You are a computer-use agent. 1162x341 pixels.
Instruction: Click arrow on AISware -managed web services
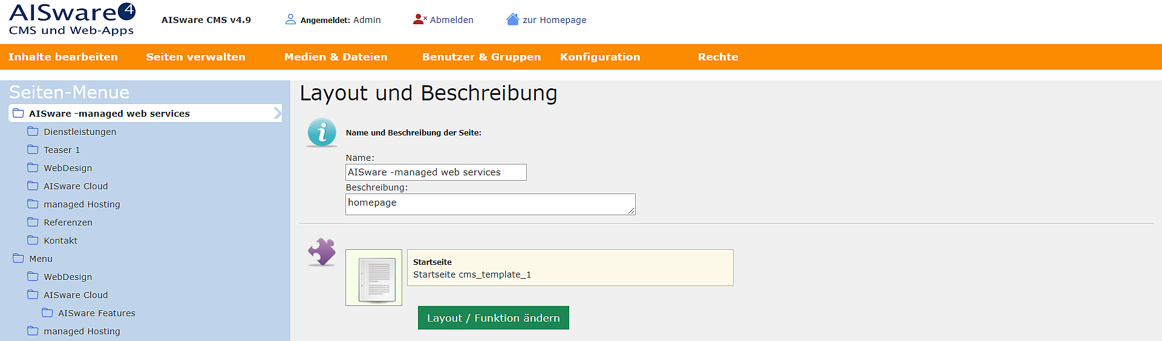tap(277, 113)
